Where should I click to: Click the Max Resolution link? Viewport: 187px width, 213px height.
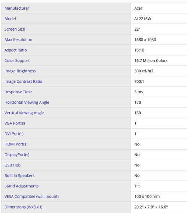coord(18,40)
